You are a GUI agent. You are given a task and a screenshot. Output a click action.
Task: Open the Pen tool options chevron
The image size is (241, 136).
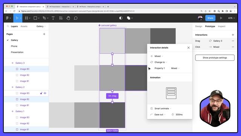click(48, 18)
